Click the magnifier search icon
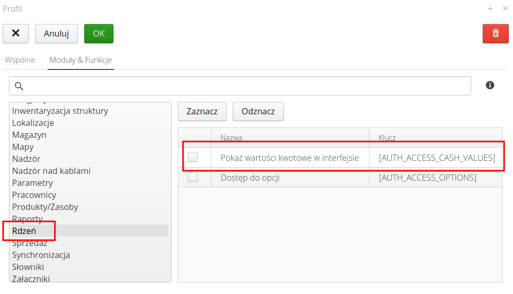The width and height of the screenshot is (513, 294). coord(19,86)
